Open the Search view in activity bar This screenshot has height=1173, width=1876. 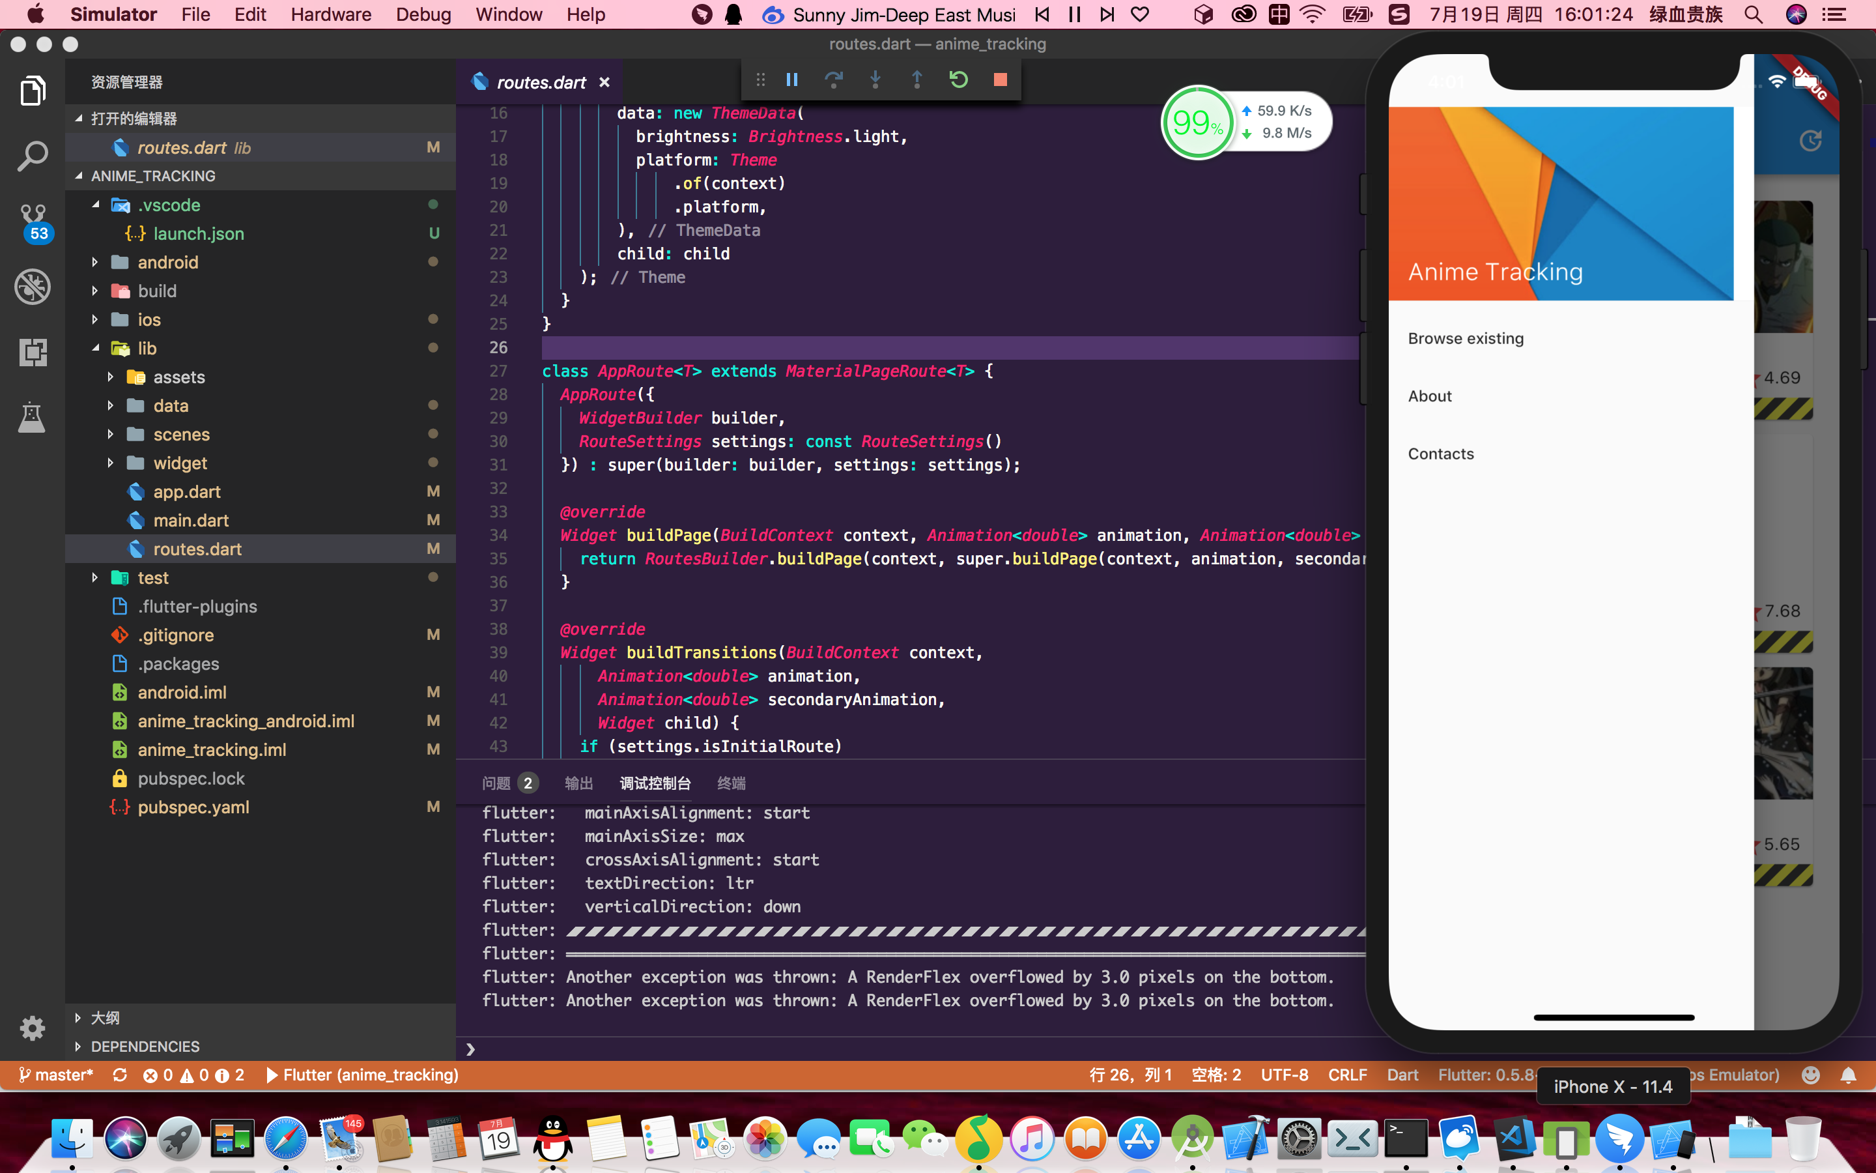[33, 156]
